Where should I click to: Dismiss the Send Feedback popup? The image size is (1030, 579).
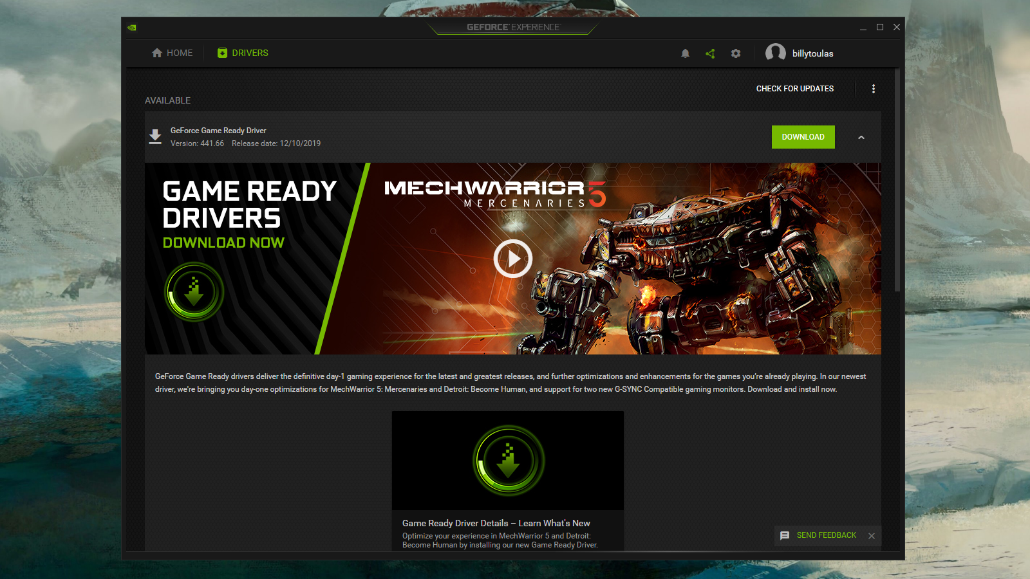pyautogui.click(x=872, y=536)
